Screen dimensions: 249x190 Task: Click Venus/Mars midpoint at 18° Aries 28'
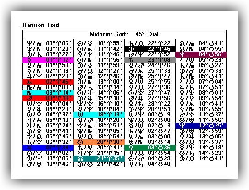pyautogui.click(x=100, y=120)
